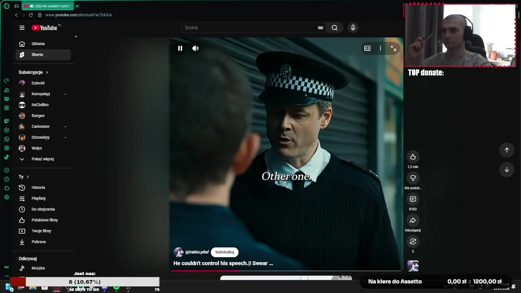The width and height of the screenshot is (521, 293).
Task: Open a new browser tab with plus
Action: (77, 6)
